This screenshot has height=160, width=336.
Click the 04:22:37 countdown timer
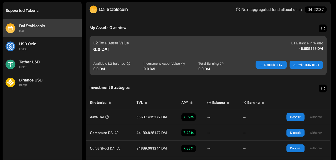point(316,10)
